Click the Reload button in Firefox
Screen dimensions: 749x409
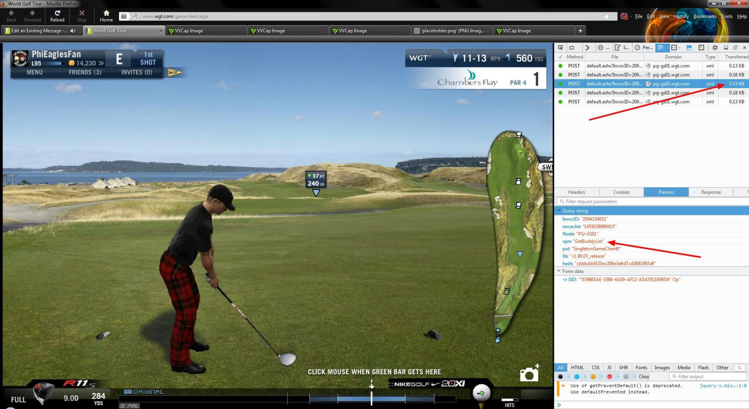57,16
